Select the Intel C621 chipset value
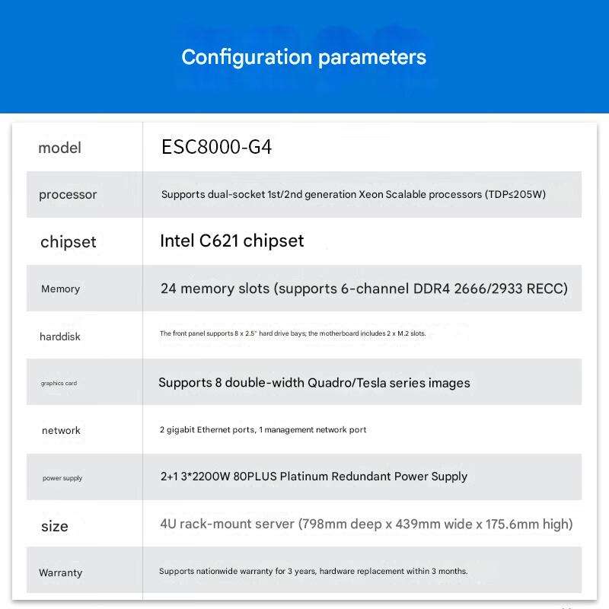Viewport: 609px width, 609px height. click(231, 241)
